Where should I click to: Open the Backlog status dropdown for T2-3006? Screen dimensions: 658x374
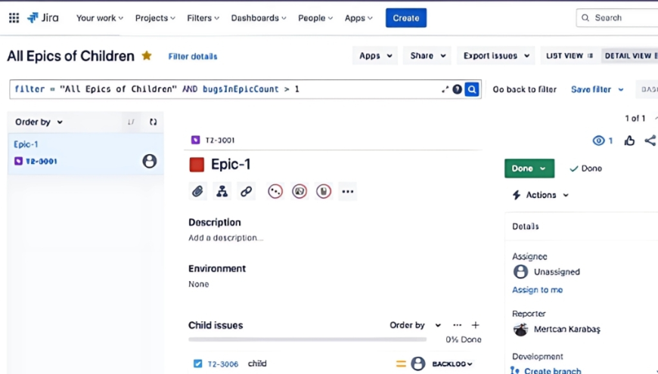pos(452,364)
